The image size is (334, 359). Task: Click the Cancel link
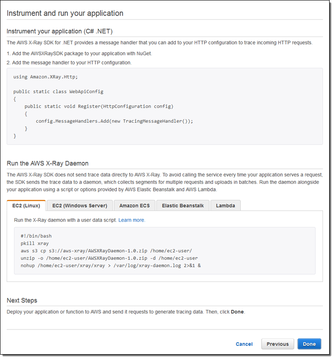(x=244, y=344)
